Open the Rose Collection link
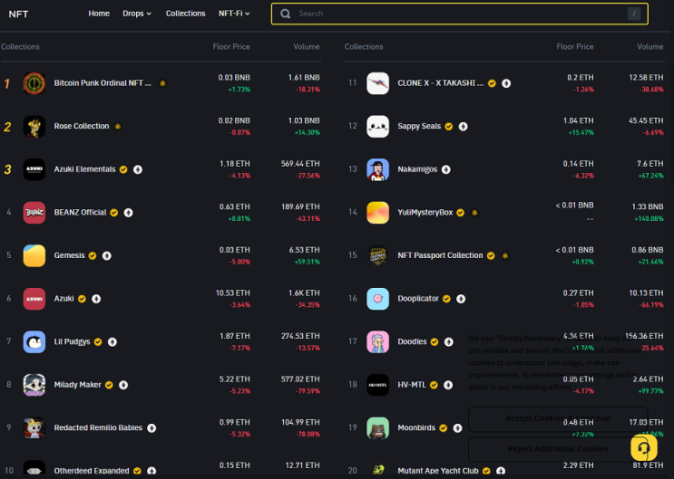674x479 pixels. (82, 126)
